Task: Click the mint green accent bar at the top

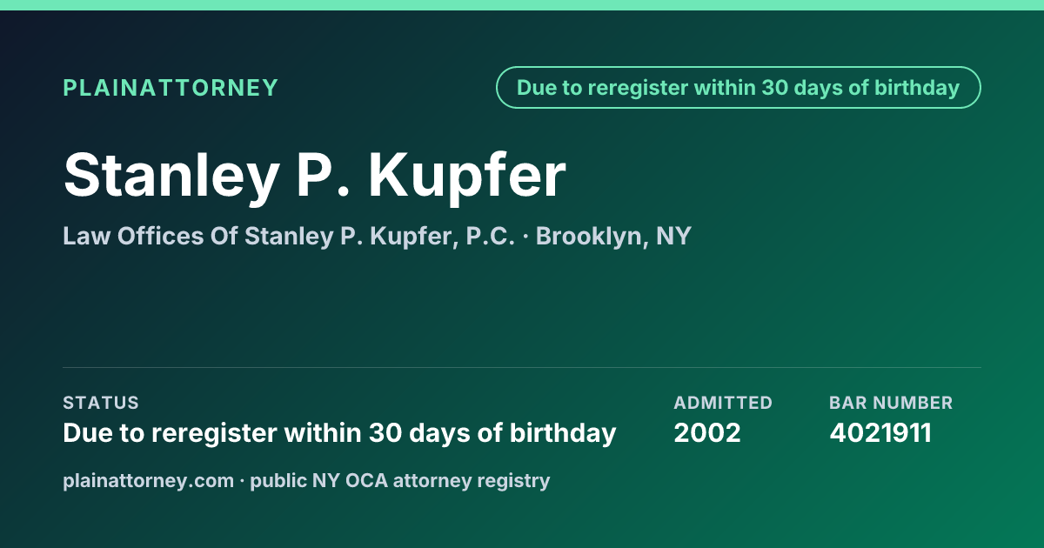Action: 522,4
